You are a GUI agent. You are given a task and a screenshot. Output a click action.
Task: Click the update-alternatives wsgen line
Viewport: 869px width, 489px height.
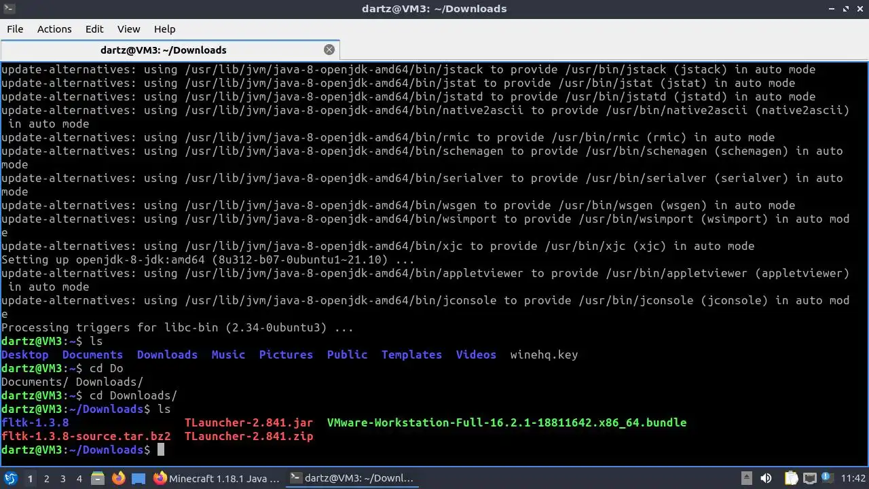coord(398,205)
